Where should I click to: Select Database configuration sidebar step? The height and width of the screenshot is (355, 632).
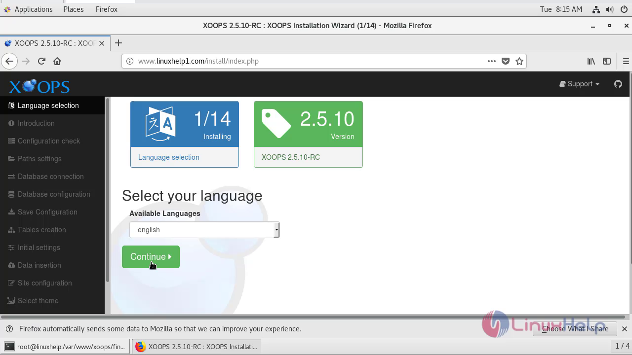(x=52, y=194)
